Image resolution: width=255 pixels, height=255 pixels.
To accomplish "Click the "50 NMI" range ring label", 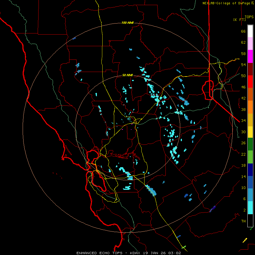I will 127,75.
